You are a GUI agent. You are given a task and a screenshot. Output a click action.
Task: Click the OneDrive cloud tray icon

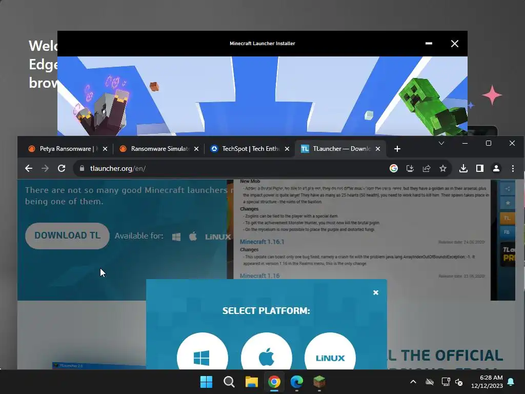[x=430, y=382]
